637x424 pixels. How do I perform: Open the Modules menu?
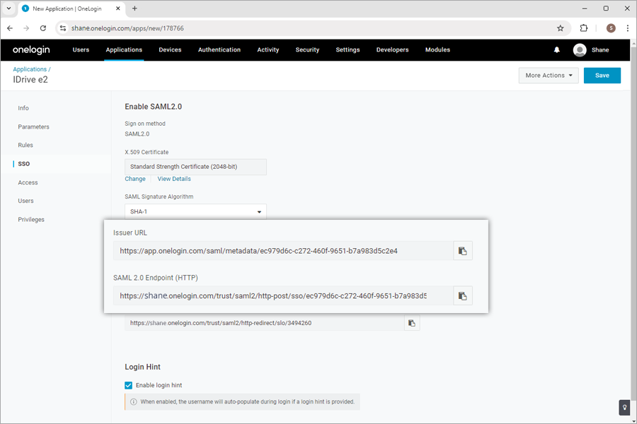437,50
